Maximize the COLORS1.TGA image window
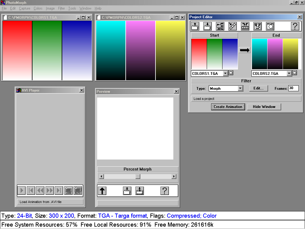The image size is (305, 229). click(x=83, y=18)
